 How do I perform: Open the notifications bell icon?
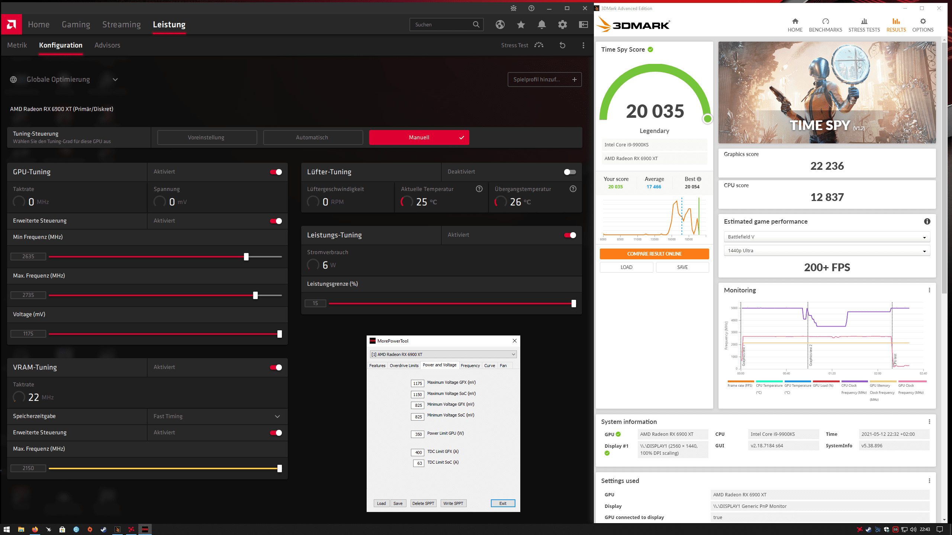[542, 25]
